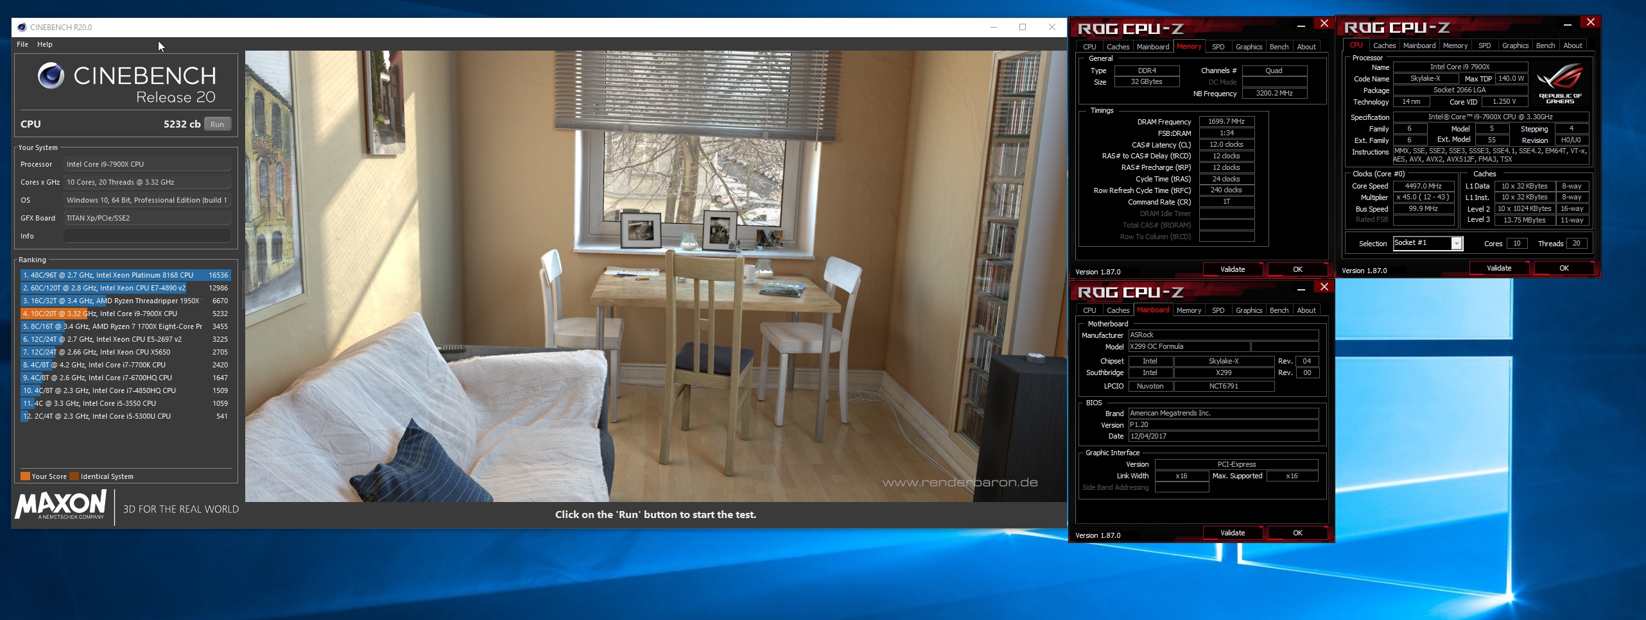Maximize the Cinebench window
1646x620 pixels.
[x=1023, y=27]
